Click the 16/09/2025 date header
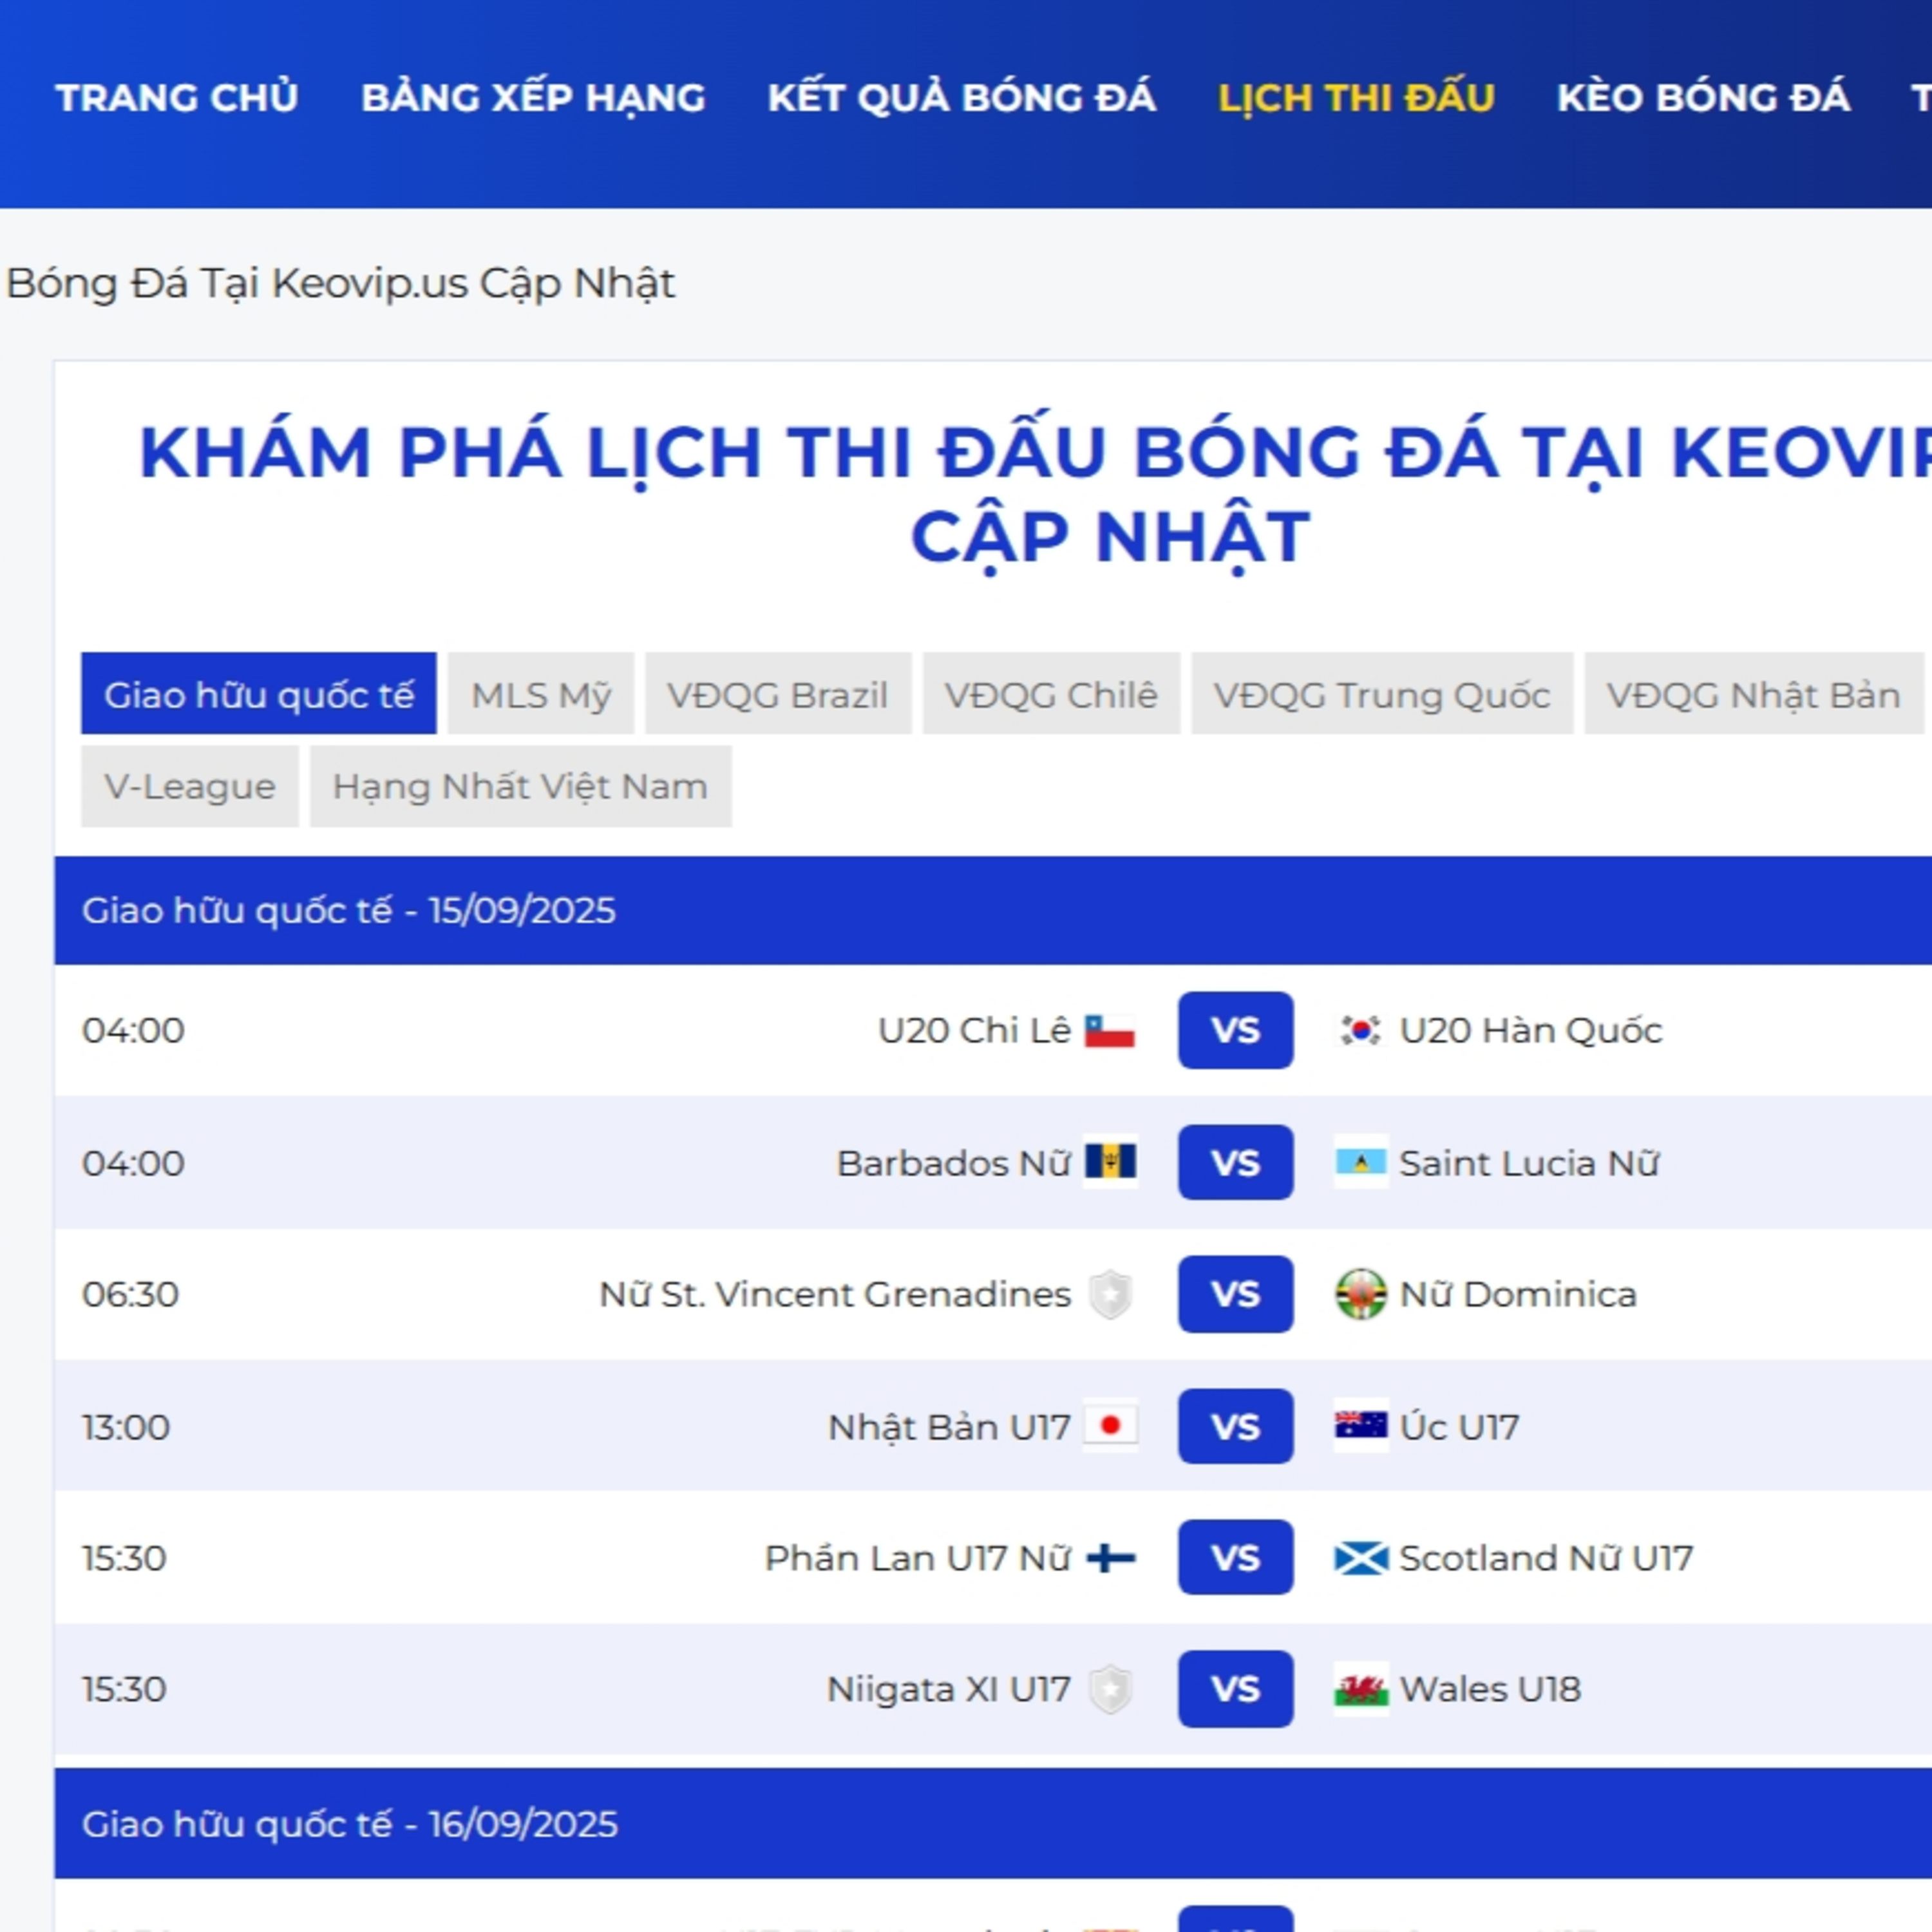Screen dimensions: 1932x1932 [992, 1824]
